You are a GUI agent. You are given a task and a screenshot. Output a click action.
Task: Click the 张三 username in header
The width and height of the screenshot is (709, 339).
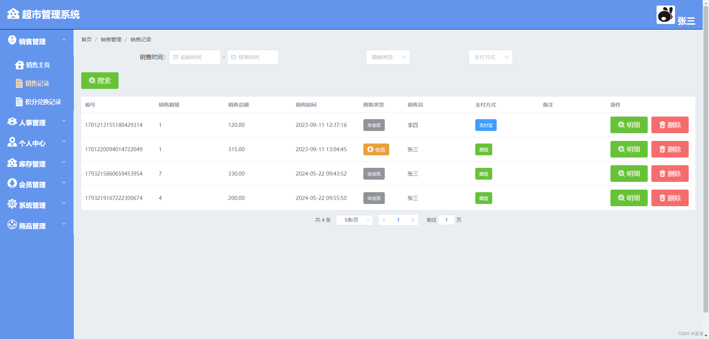[x=686, y=21]
